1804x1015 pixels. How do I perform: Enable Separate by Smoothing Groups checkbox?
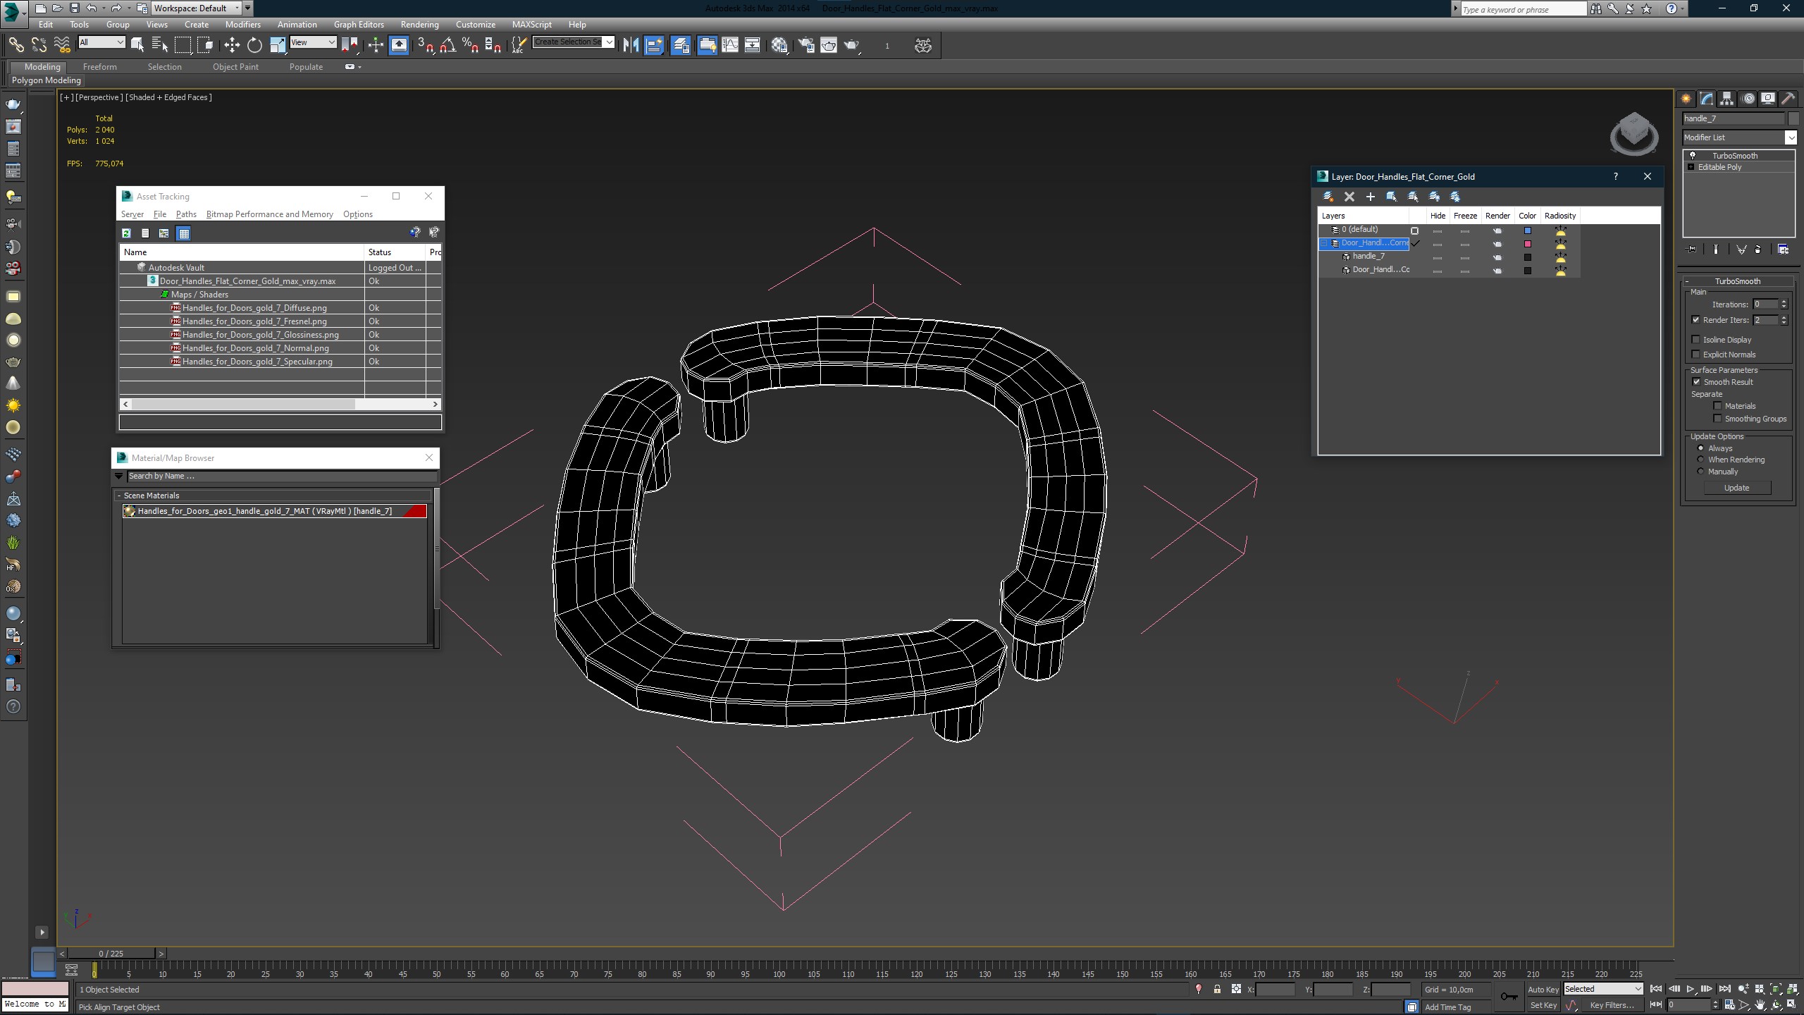1717,419
